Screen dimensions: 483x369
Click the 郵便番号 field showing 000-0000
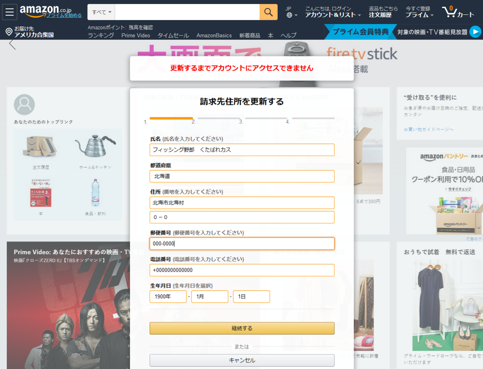[242, 244]
